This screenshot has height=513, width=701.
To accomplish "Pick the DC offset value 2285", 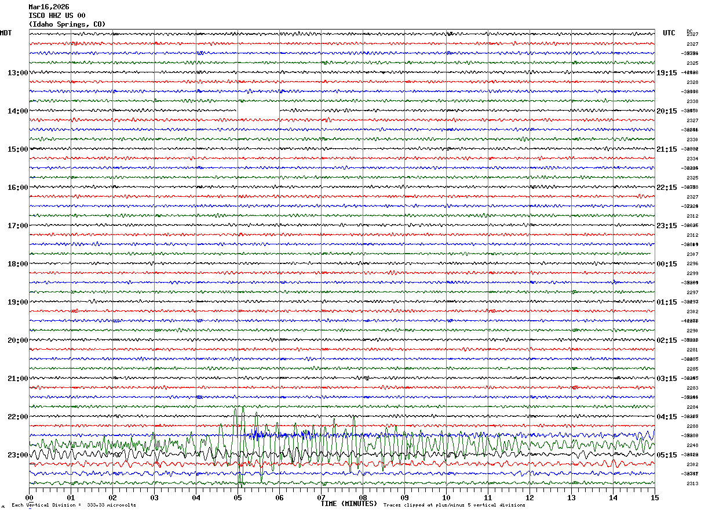I will pos(692,369).
